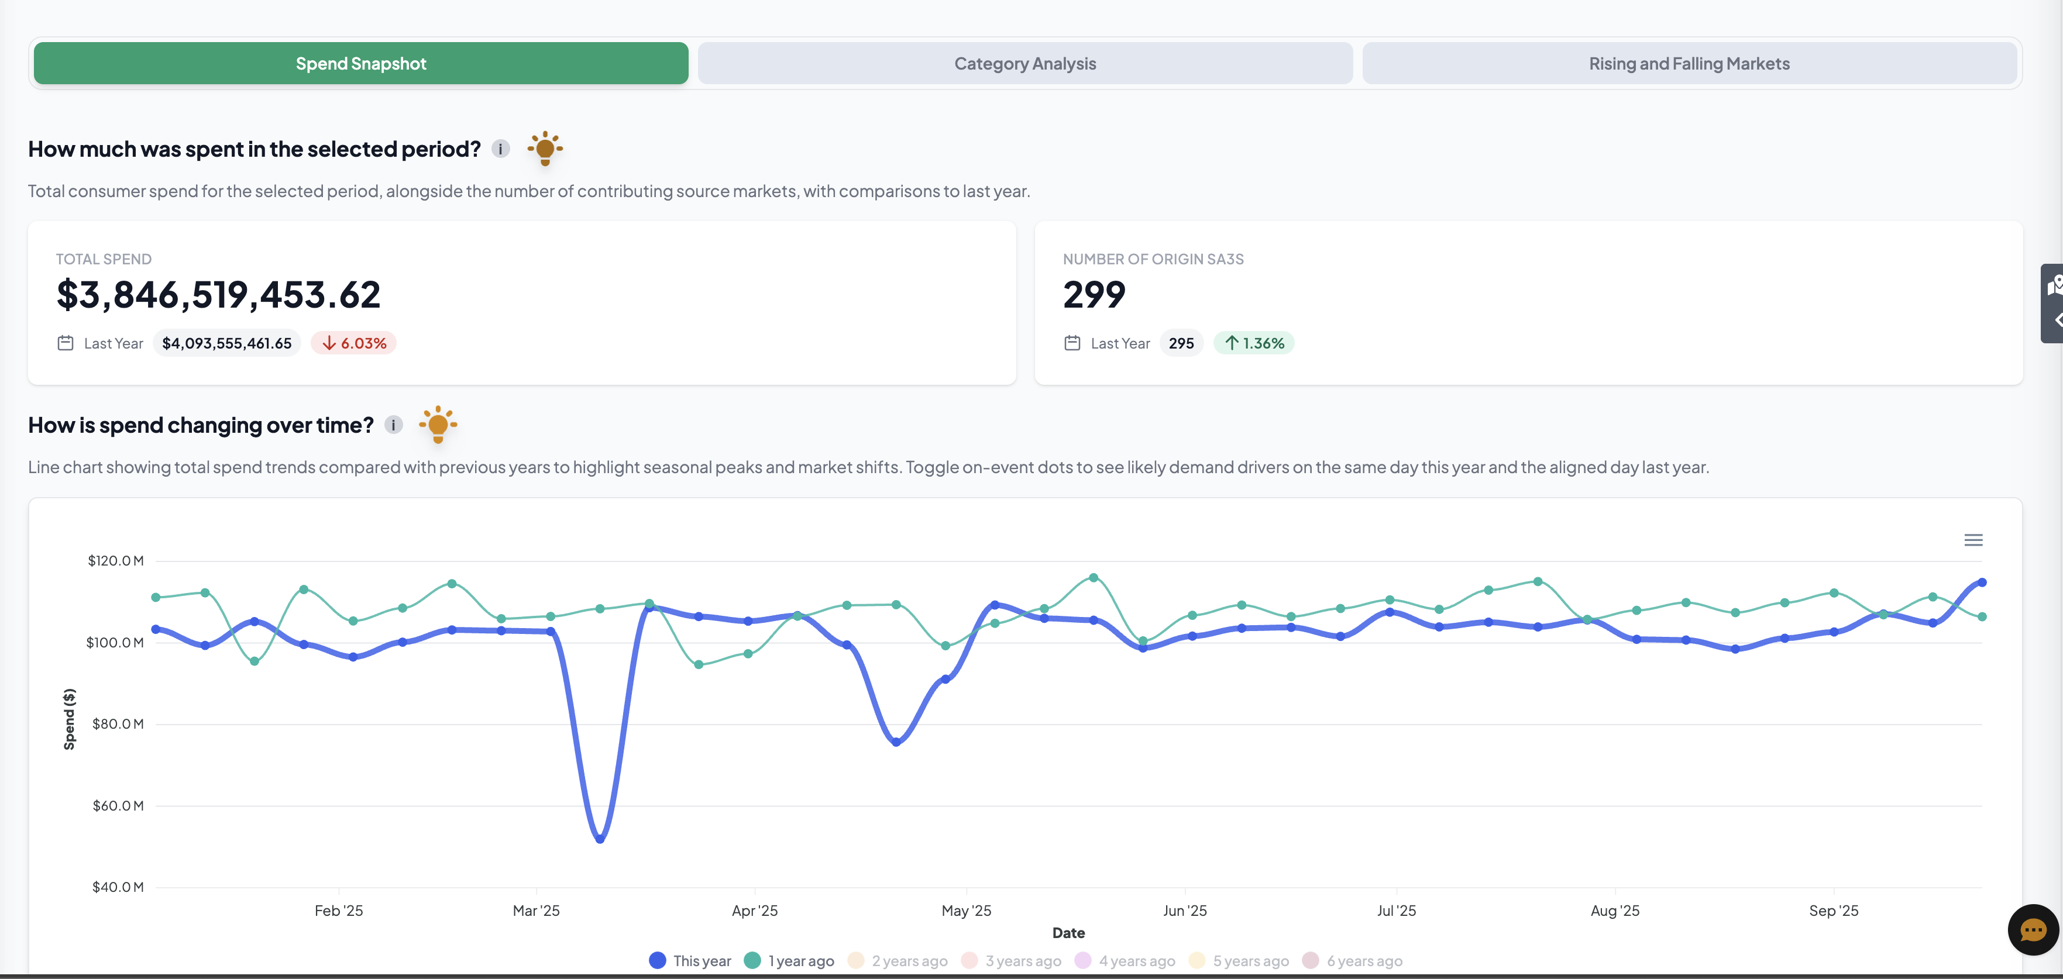This screenshot has width=2063, height=979.
Task: Click info icon next to 'selected period' heading
Action: [x=500, y=149]
